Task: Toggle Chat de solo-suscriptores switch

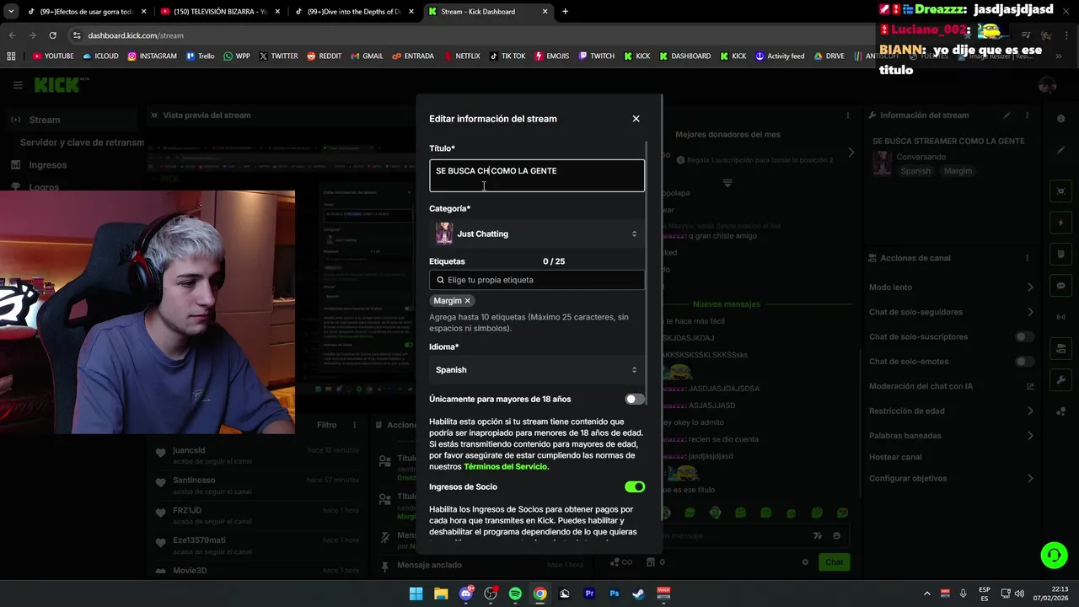Action: coord(1024,336)
